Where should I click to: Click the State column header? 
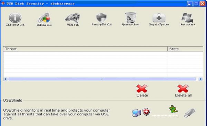pos(185,49)
